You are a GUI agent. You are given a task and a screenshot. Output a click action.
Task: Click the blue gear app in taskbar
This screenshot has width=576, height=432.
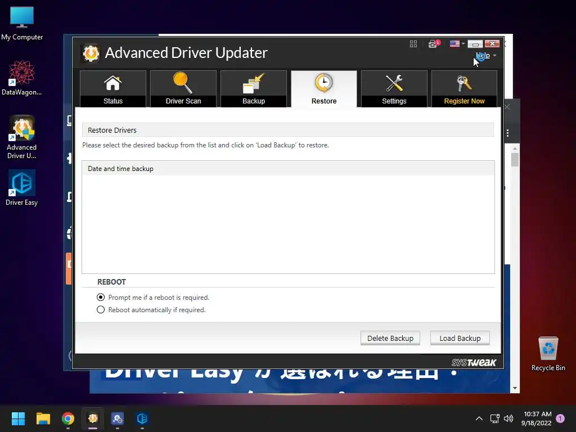point(118,418)
